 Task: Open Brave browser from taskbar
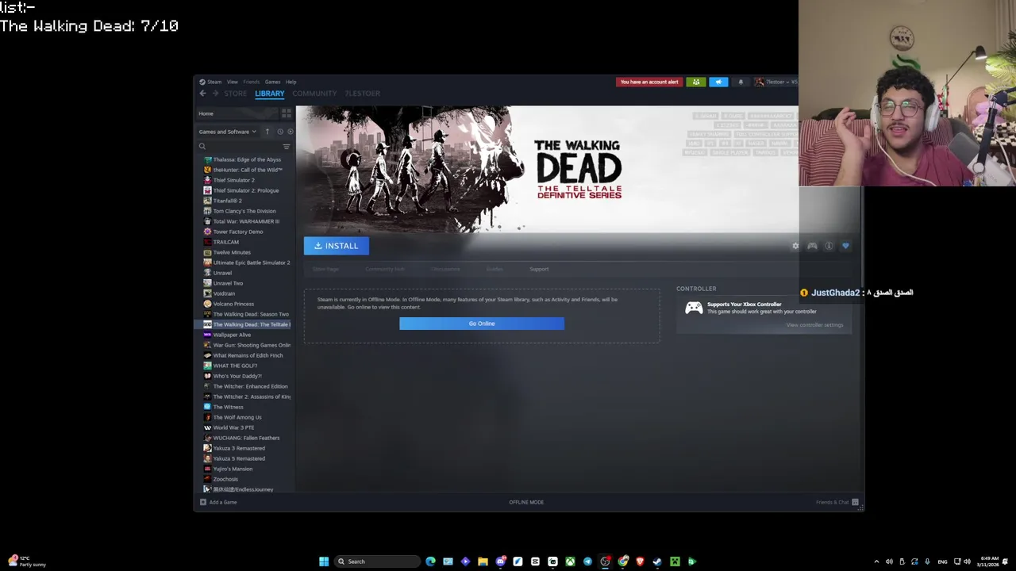(x=640, y=561)
